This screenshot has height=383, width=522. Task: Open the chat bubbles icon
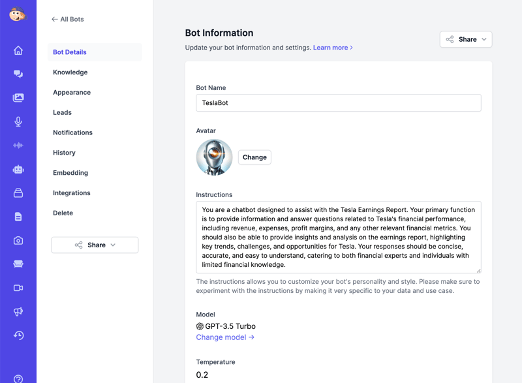coord(18,74)
